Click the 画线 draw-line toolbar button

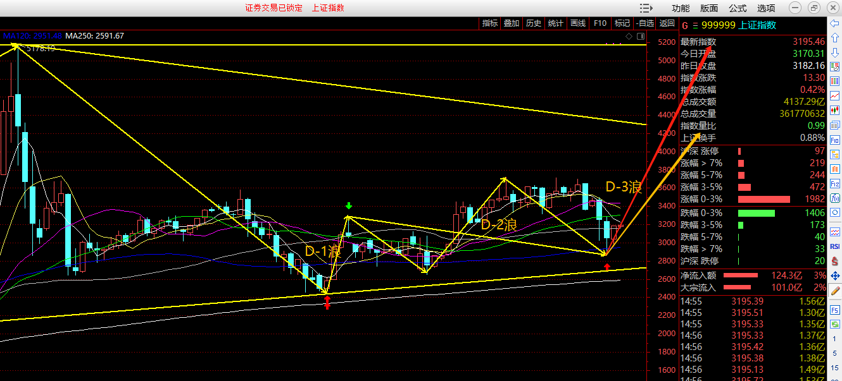click(x=578, y=23)
